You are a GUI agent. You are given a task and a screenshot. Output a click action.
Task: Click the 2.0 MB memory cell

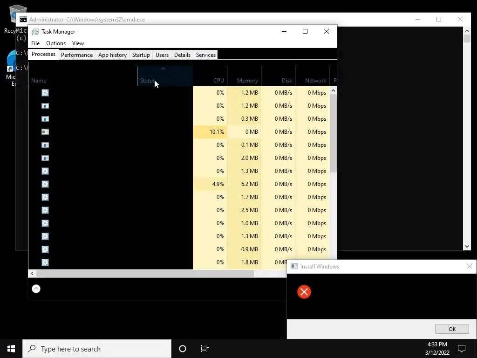pyautogui.click(x=244, y=158)
